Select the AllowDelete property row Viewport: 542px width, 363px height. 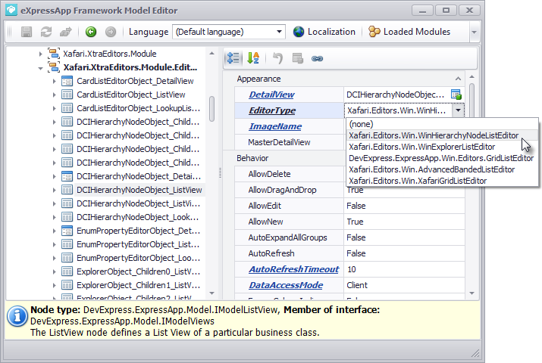(289, 174)
